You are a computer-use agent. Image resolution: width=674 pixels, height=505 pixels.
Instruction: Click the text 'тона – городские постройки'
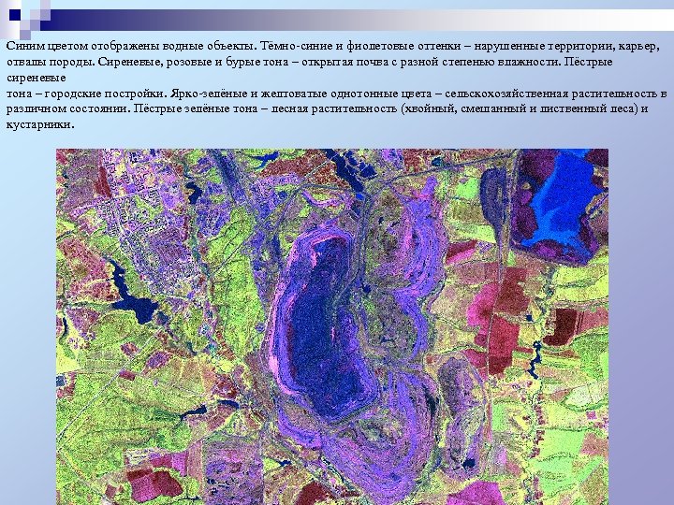(x=86, y=94)
